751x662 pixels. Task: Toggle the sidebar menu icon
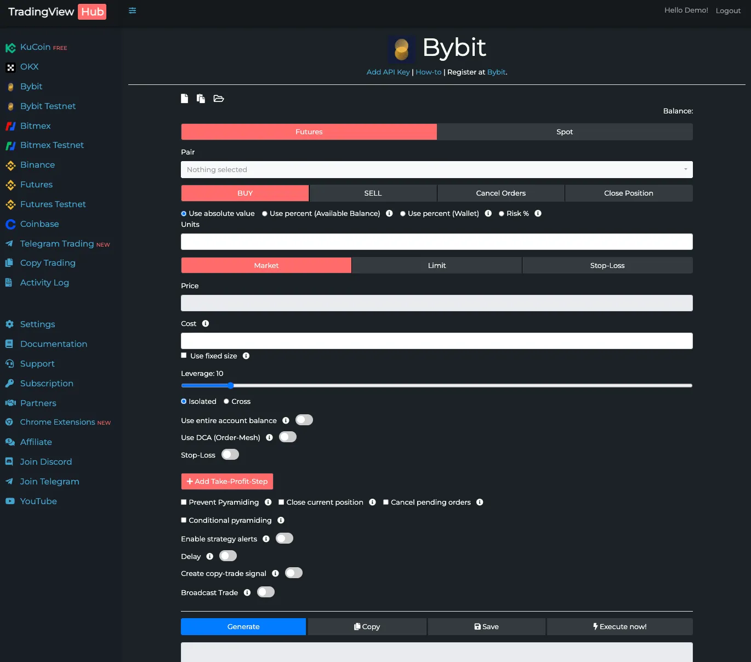pos(132,10)
